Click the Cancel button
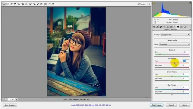Image resolution: width=193 pixels, height=109 pixels. tap(171, 105)
